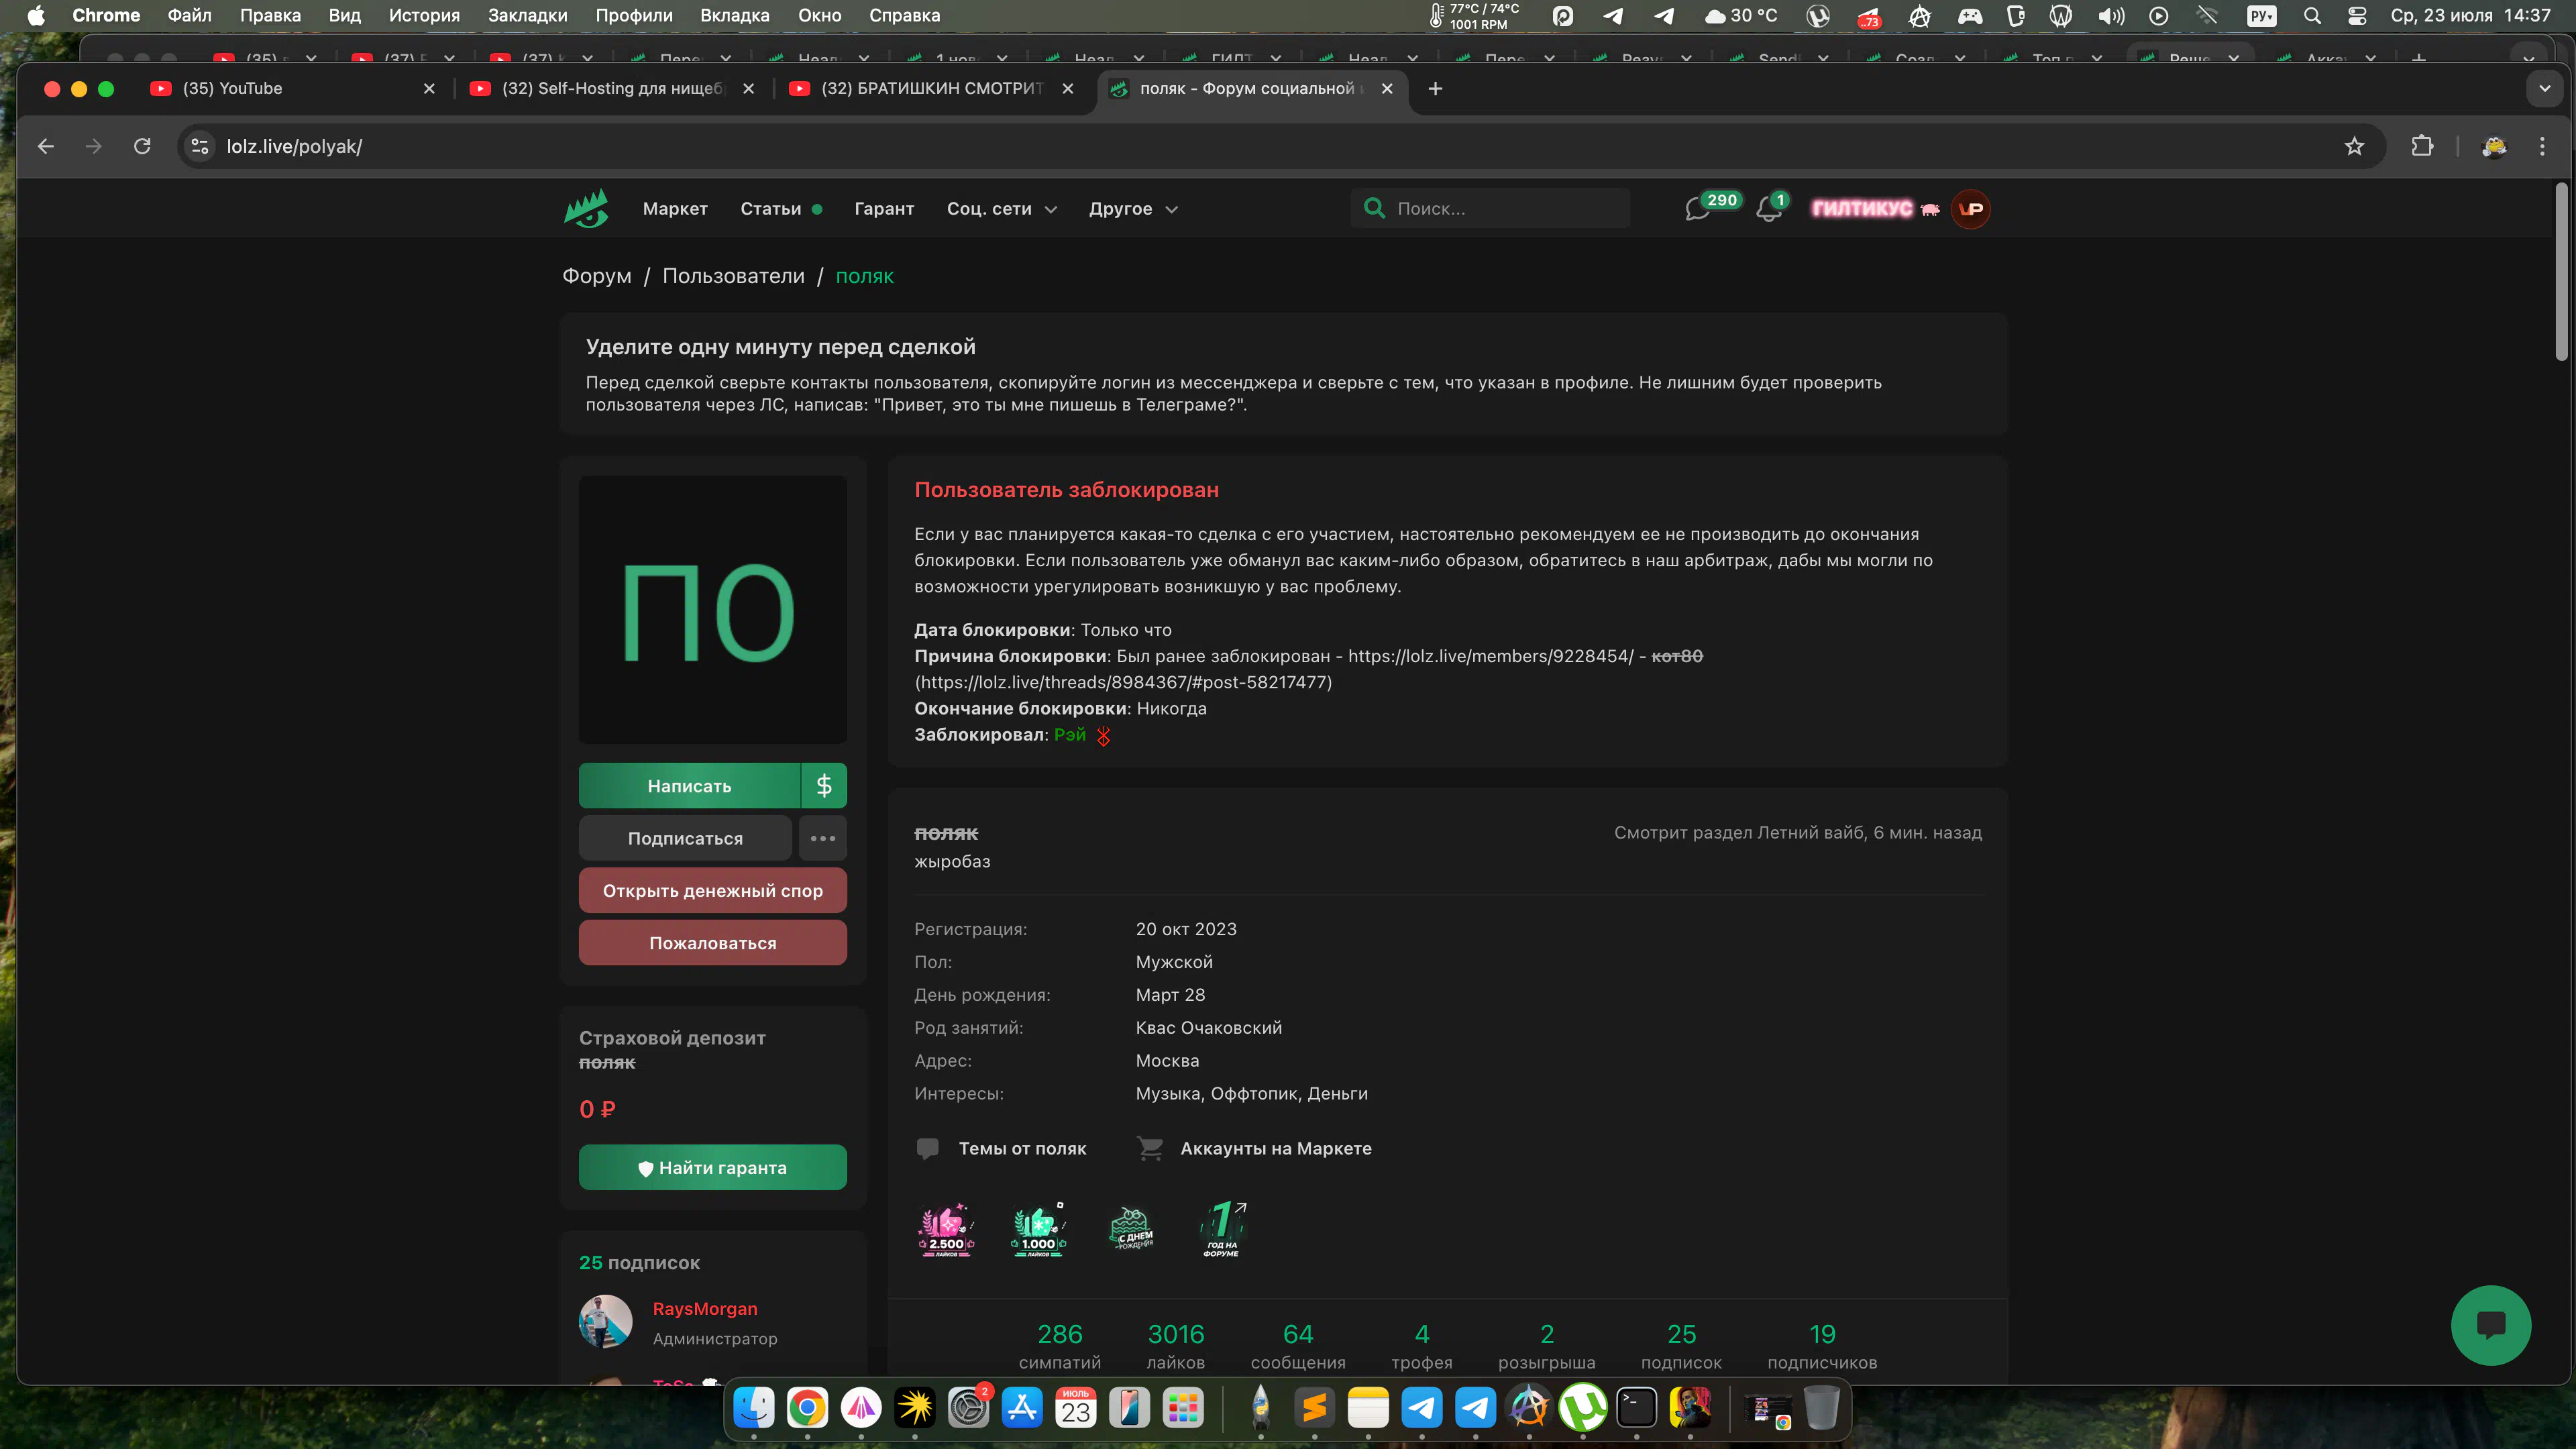
Task: Focus the Поиск search field
Action: [x=1490, y=208]
